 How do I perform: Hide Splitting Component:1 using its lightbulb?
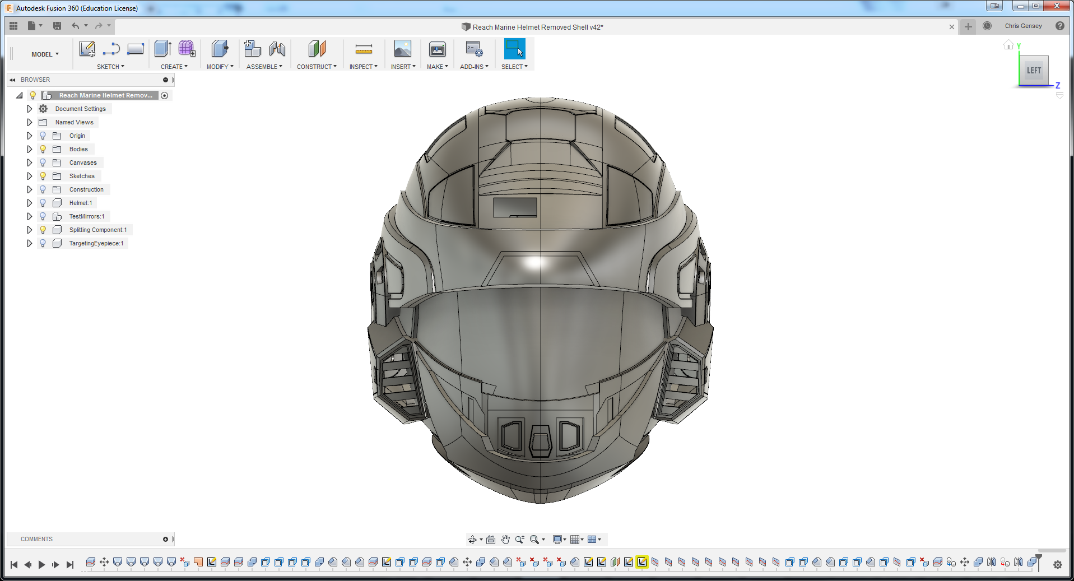coord(43,230)
